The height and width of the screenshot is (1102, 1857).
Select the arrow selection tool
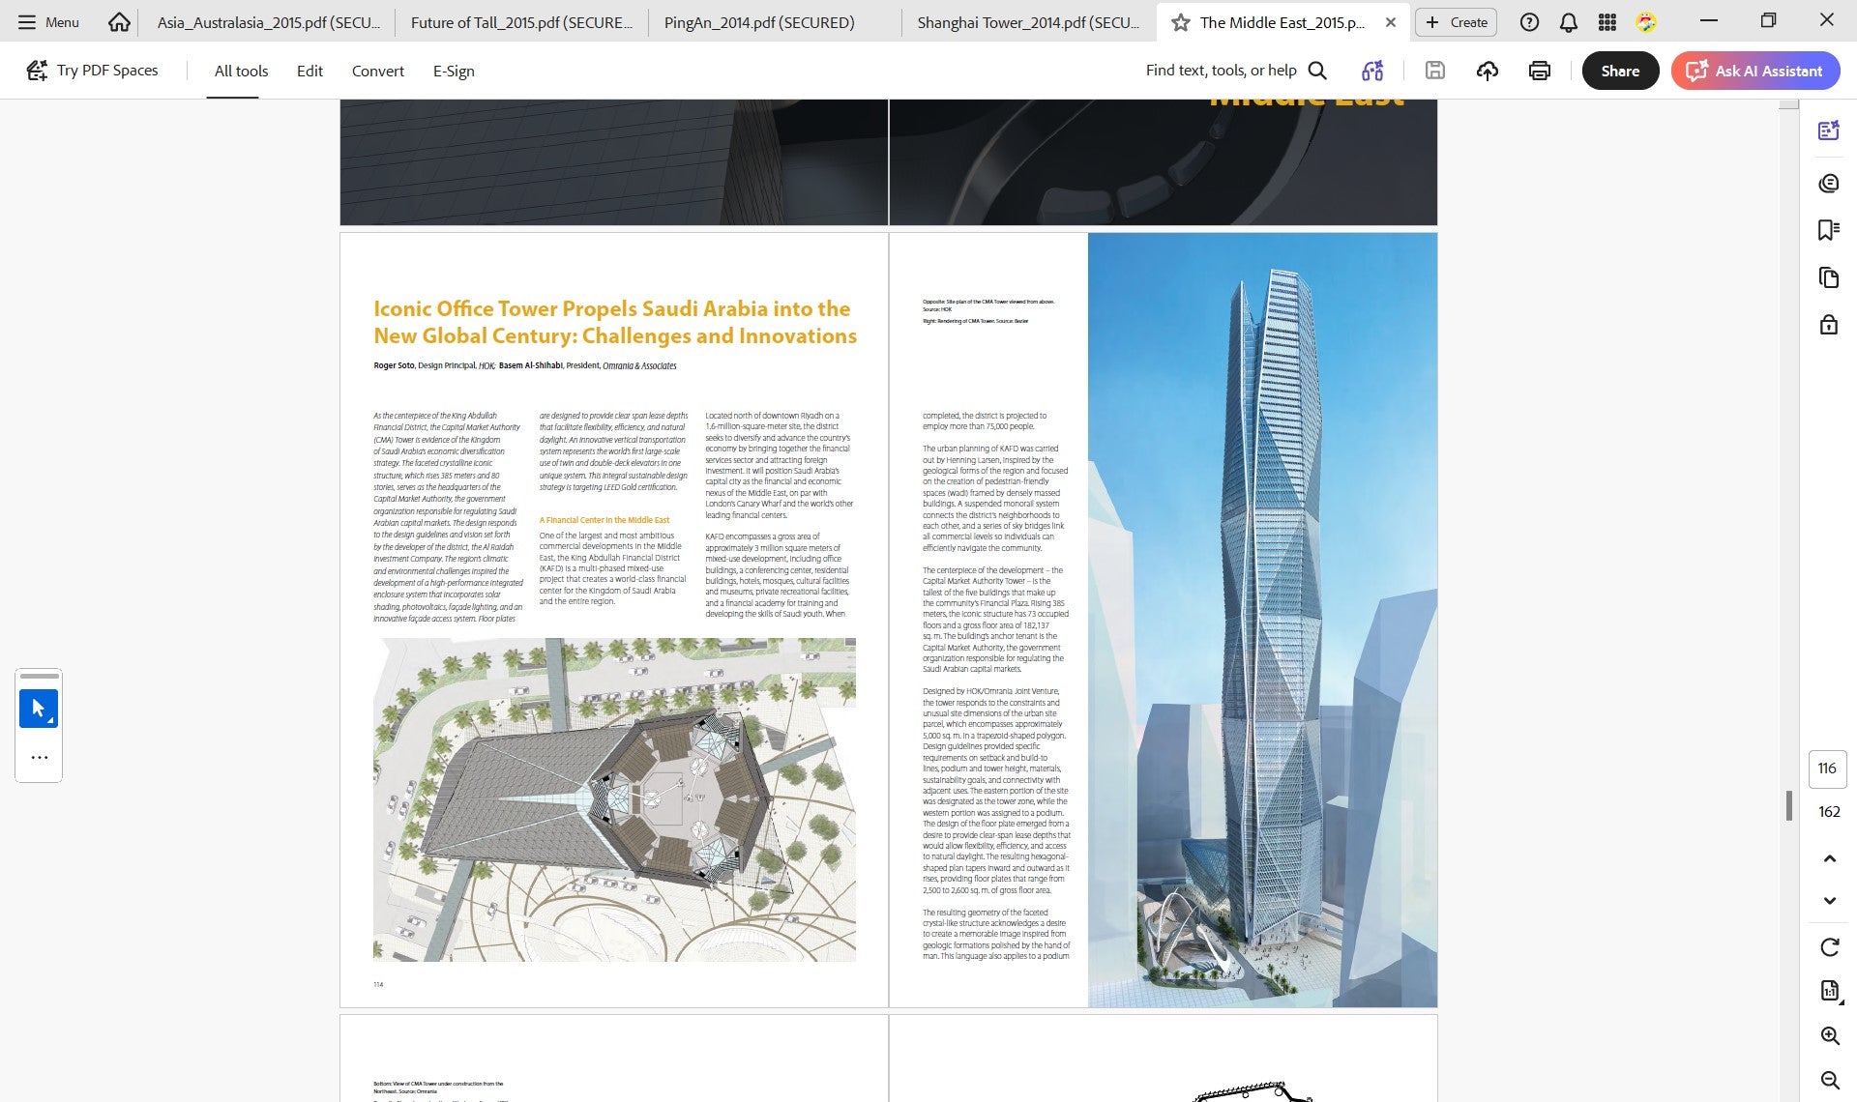coord(39,709)
